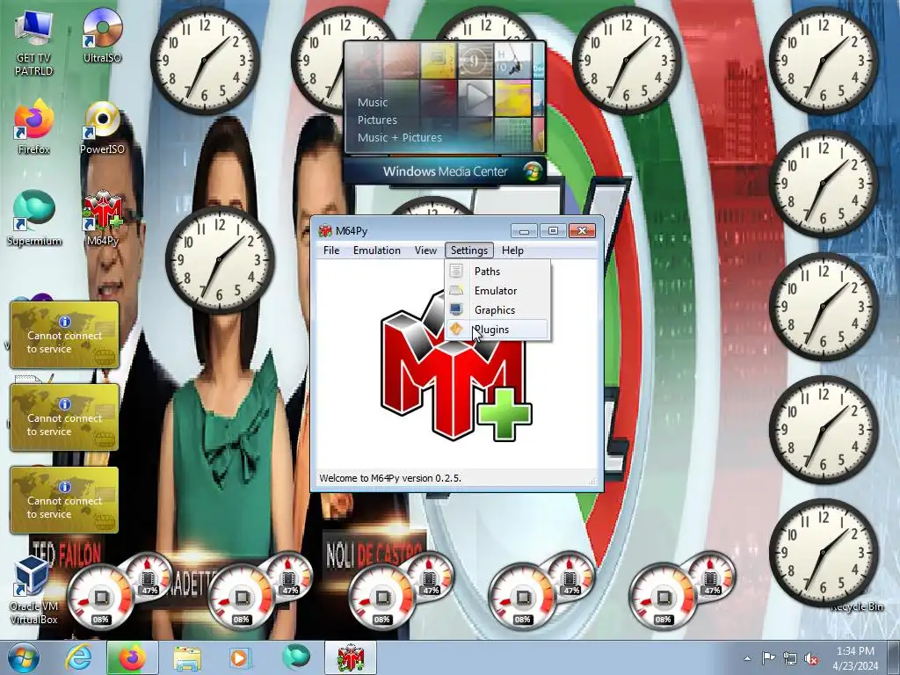Select the M64Py desktop shortcut

[103, 218]
